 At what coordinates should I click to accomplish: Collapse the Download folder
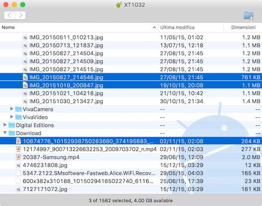[5, 133]
